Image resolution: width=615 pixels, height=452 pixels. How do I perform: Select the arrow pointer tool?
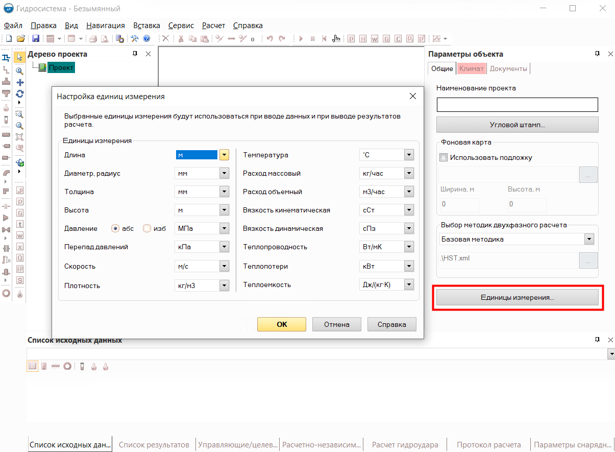[x=19, y=57]
